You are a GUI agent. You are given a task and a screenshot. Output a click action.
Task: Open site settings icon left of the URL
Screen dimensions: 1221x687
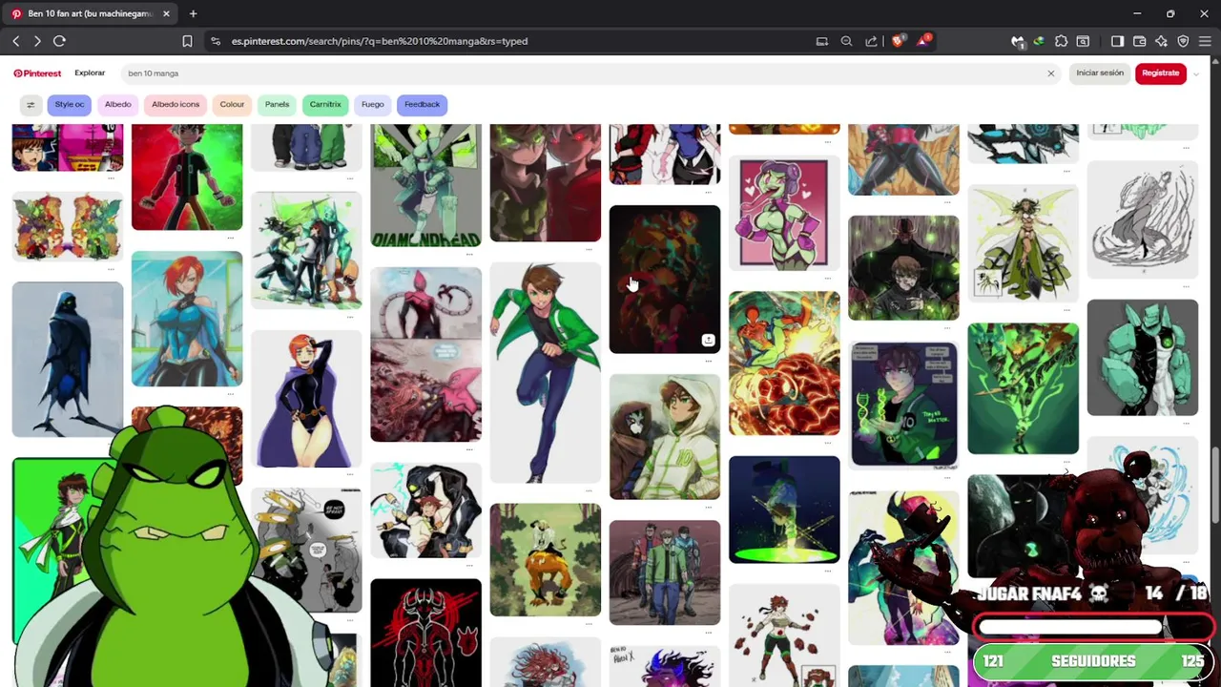coord(216,41)
